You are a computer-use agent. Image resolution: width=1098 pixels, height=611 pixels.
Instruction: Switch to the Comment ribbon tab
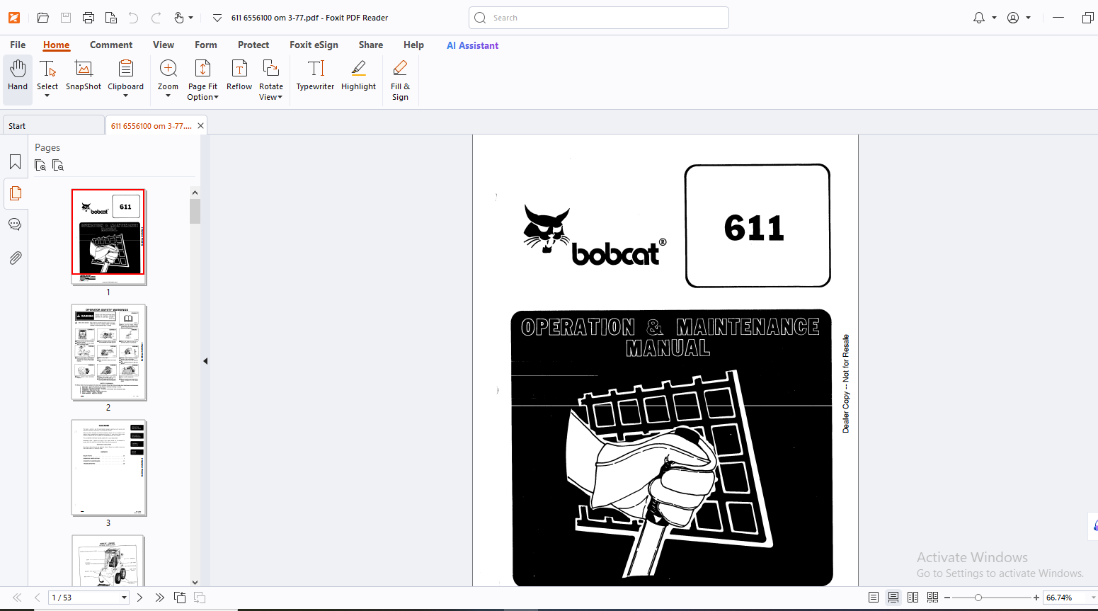[x=111, y=45]
